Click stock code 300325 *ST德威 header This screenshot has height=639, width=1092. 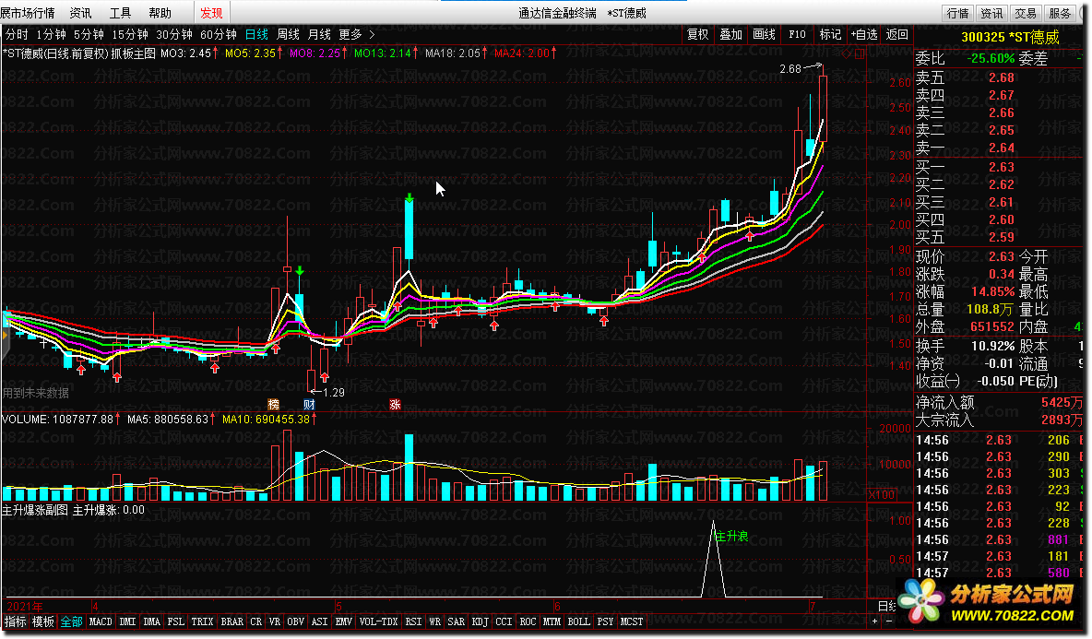point(1010,38)
